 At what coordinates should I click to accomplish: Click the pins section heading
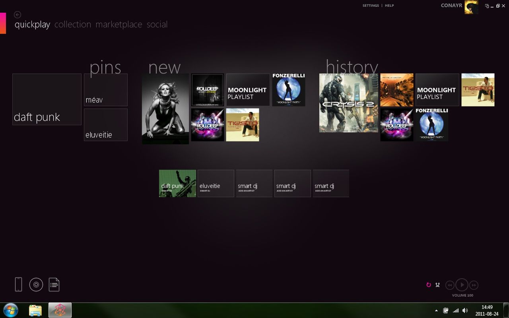pos(105,68)
